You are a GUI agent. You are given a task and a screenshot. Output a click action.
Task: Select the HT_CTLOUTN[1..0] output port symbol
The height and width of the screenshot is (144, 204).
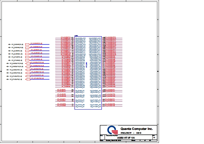28,79
